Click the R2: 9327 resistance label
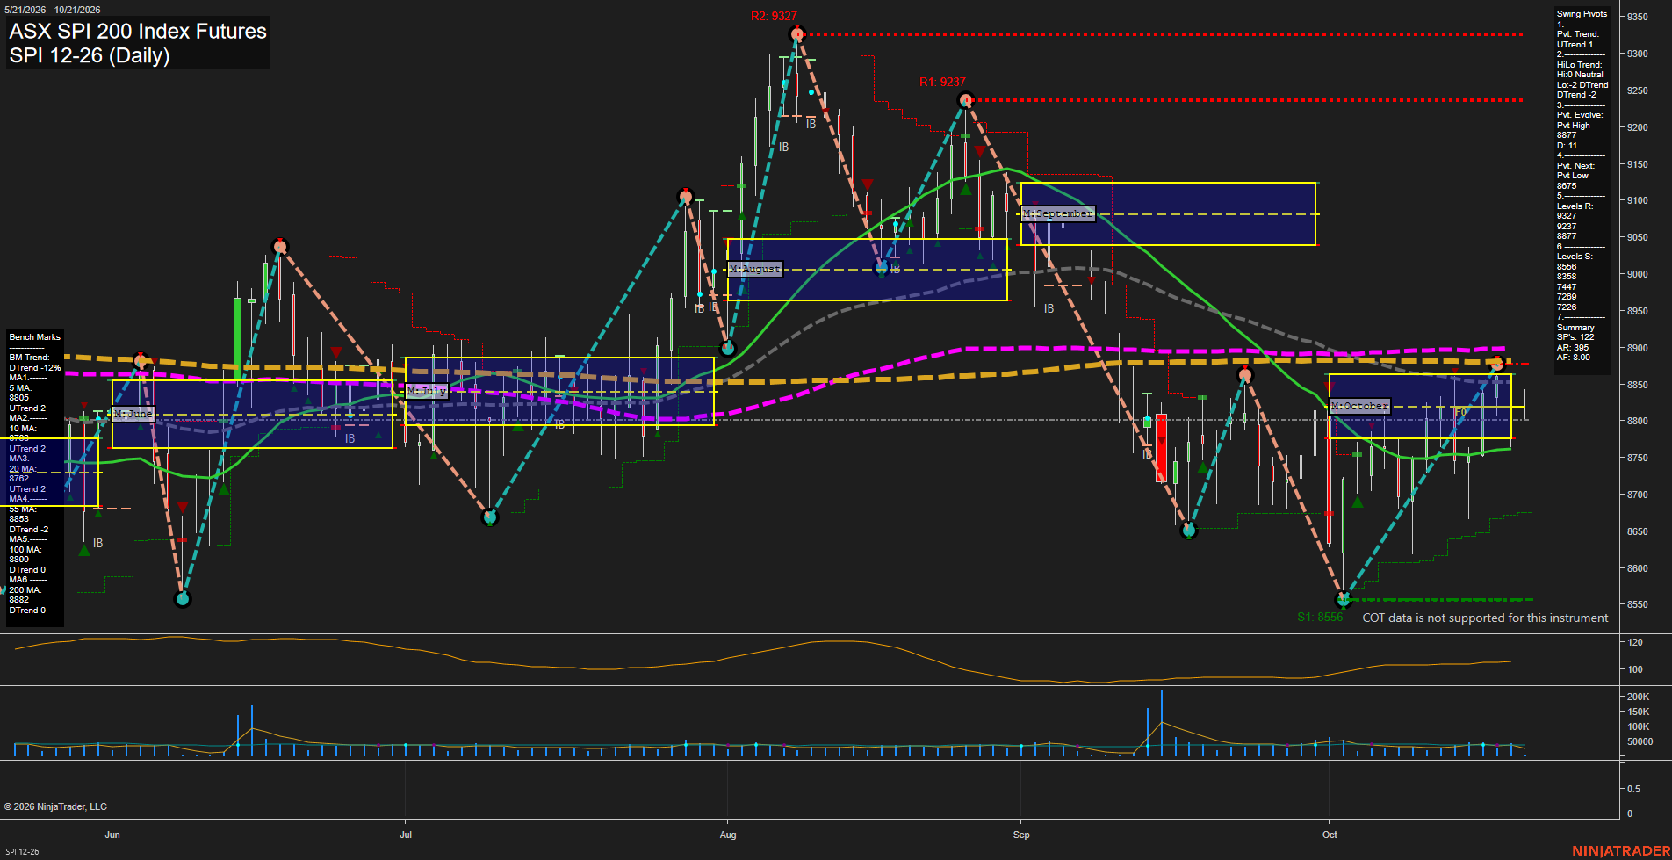Viewport: 1672px width, 860px height. [x=774, y=16]
